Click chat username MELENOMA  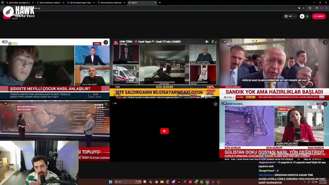click(266, 175)
